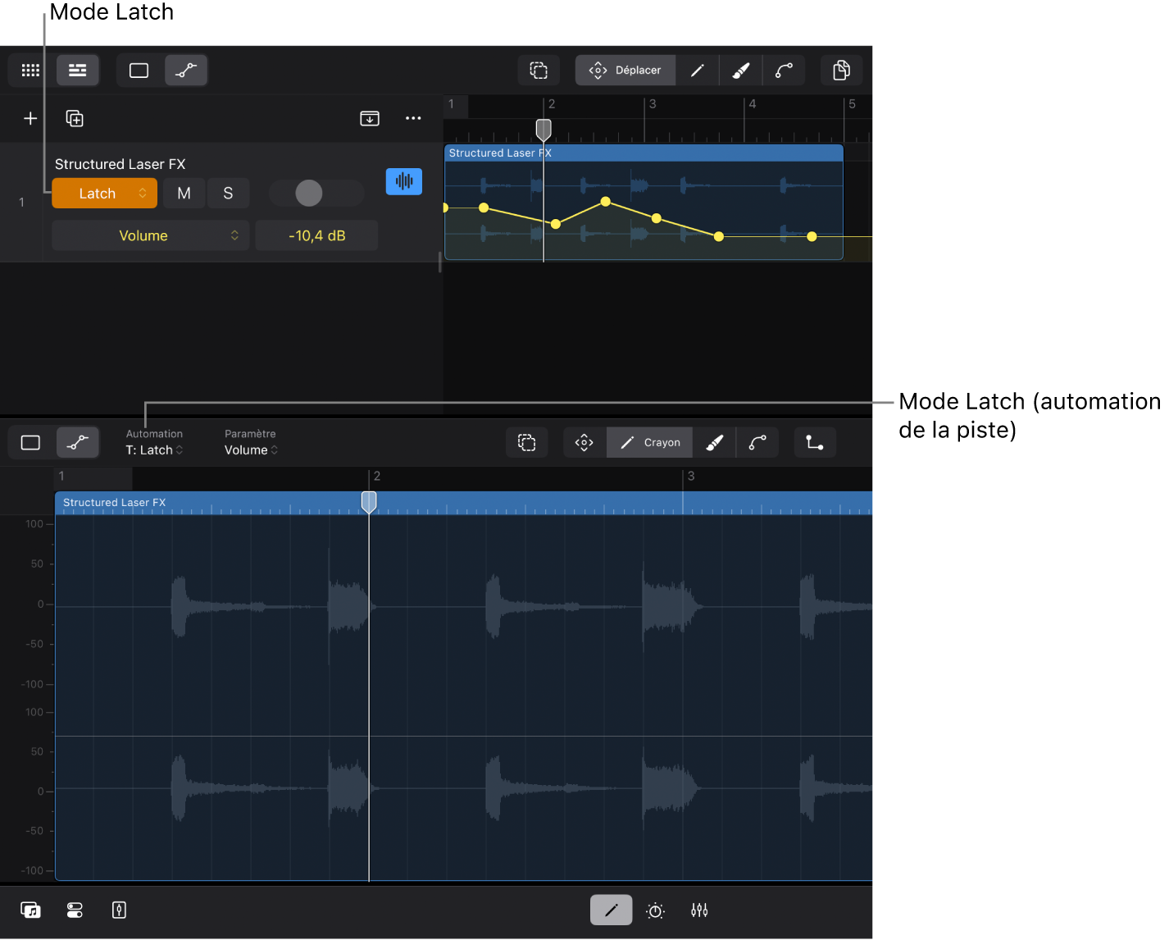The image size is (1169, 940).
Task: Select the Déplacer tool button
Action: pyautogui.click(x=625, y=71)
